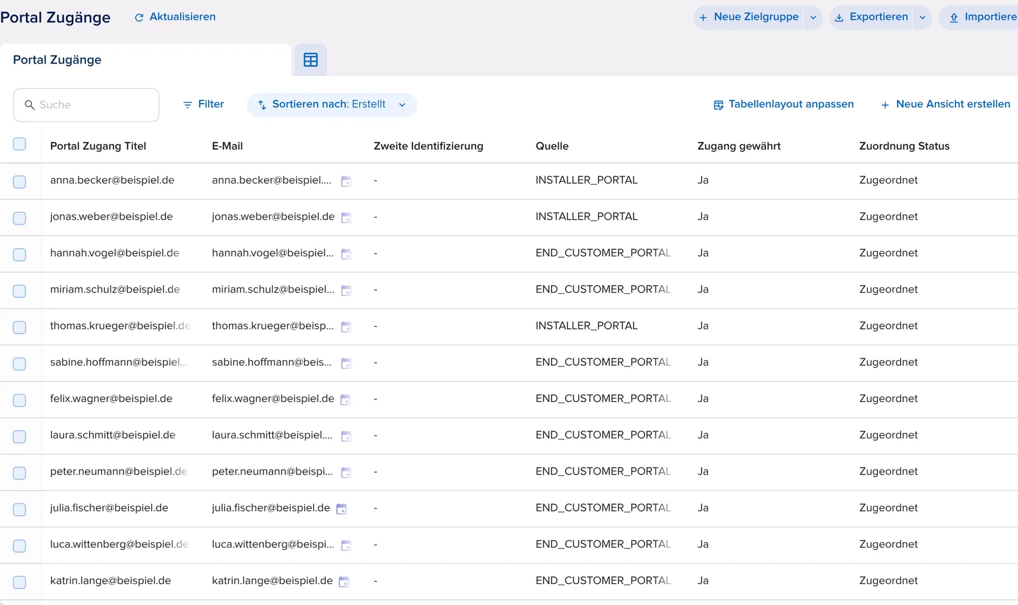This screenshot has height=605, width=1018.
Task: Click the Zugang gewährt column header
Action: pyautogui.click(x=739, y=146)
